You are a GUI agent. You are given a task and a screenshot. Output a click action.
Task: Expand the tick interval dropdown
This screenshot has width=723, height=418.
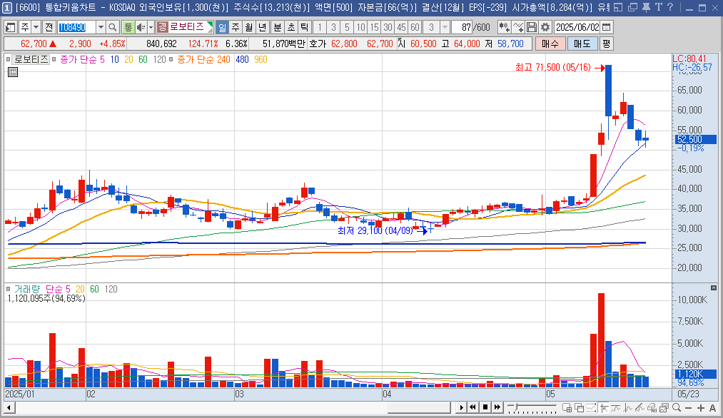click(445, 27)
